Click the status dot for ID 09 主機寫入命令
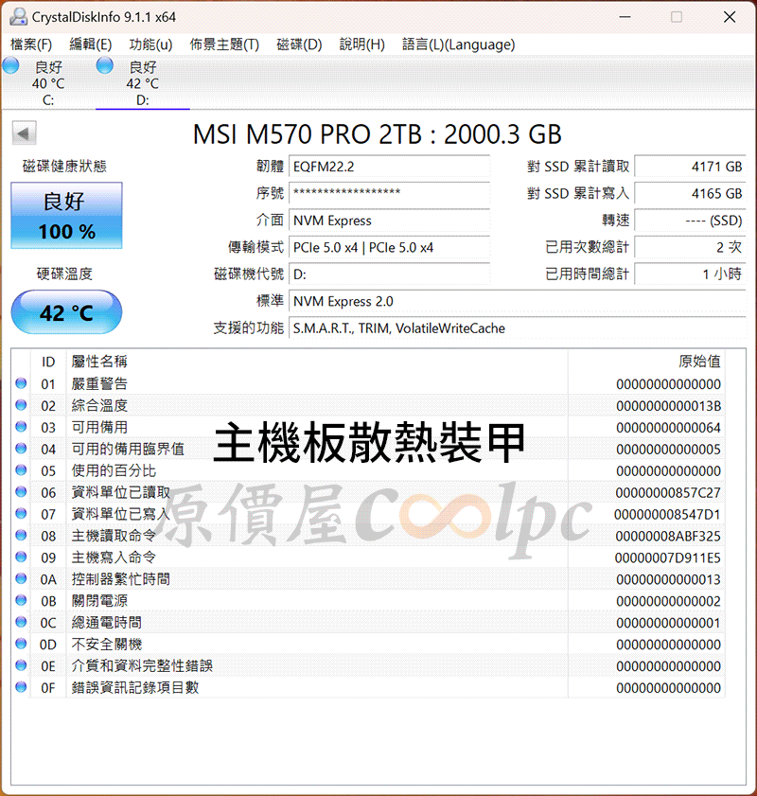This screenshot has width=757, height=796. click(21, 557)
